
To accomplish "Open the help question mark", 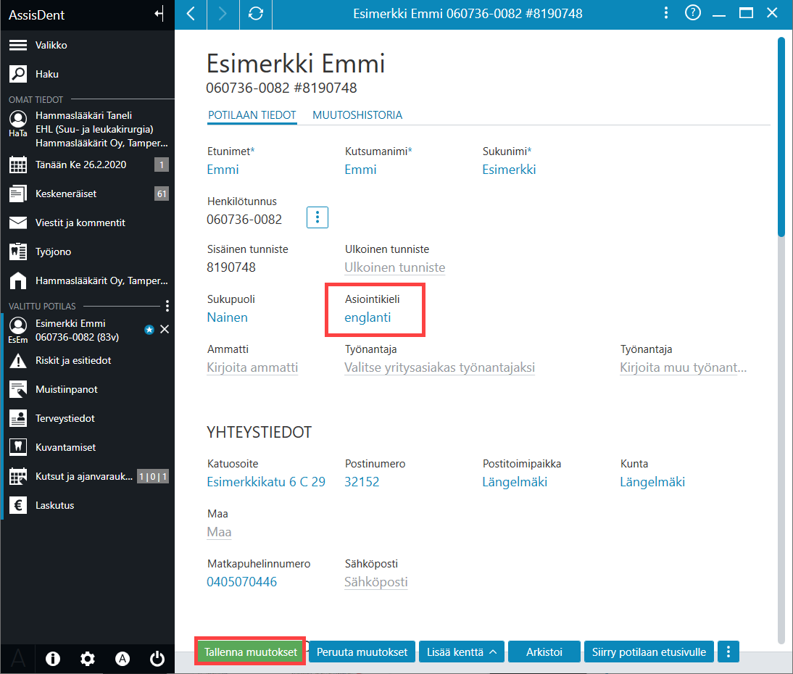I will 693,12.
